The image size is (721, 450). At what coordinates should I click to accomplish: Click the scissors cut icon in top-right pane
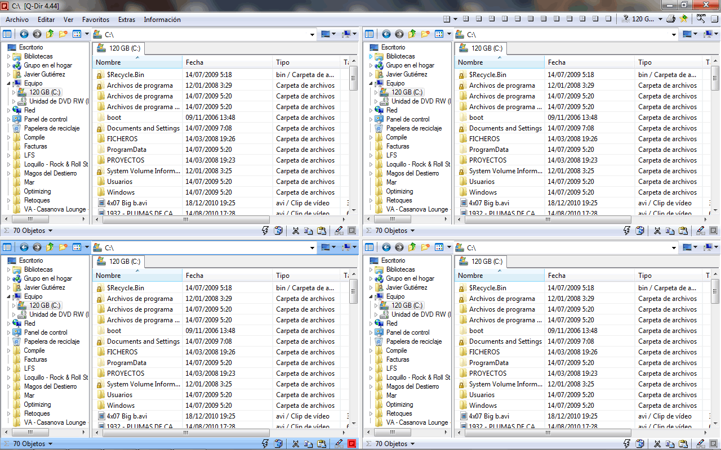point(657,231)
